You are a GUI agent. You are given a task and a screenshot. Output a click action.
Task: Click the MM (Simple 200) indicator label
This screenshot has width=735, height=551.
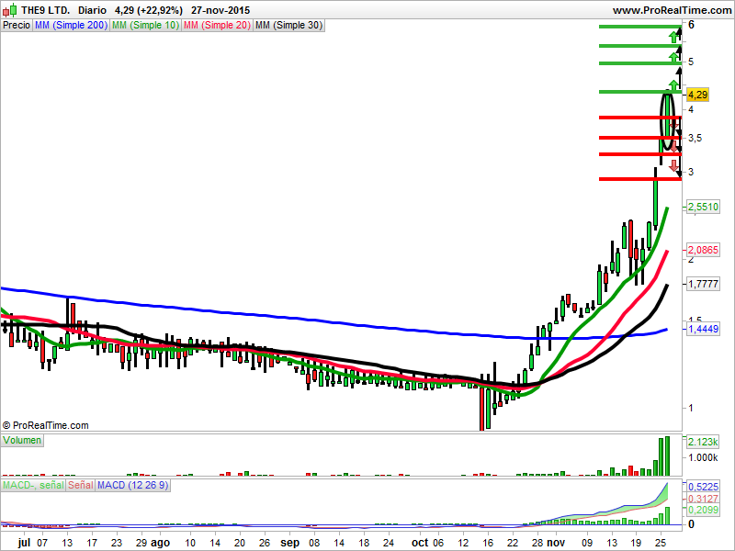71,26
